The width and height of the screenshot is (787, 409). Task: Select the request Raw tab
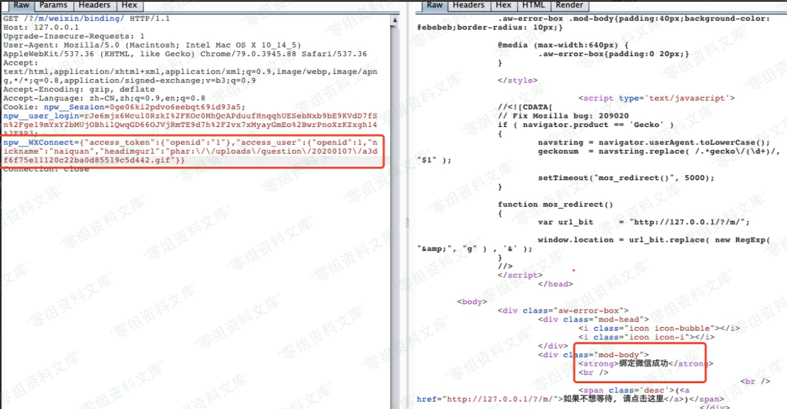21,5
